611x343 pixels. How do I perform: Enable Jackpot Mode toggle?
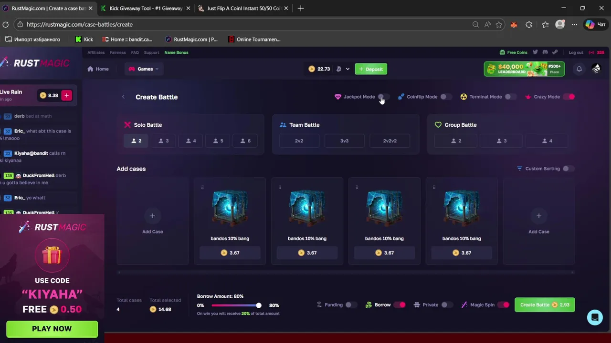(x=384, y=97)
